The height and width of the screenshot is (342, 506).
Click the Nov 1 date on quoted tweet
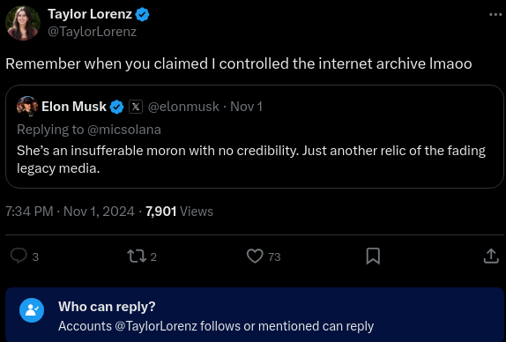(246, 107)
